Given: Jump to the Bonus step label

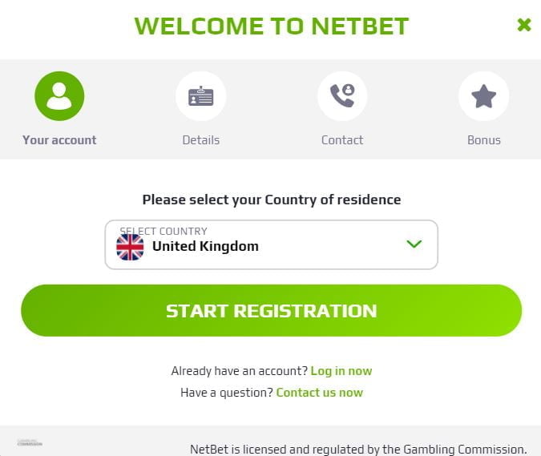Looking at the screenshot, I should tap(483, 139).
